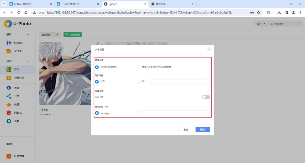Open the 时光轴 timeline icon in sidebar

point(9,43)
